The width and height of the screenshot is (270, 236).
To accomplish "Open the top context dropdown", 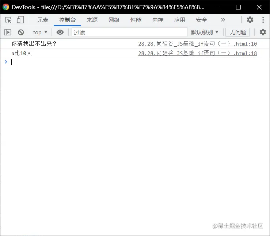I will click(x=40, y=32).
